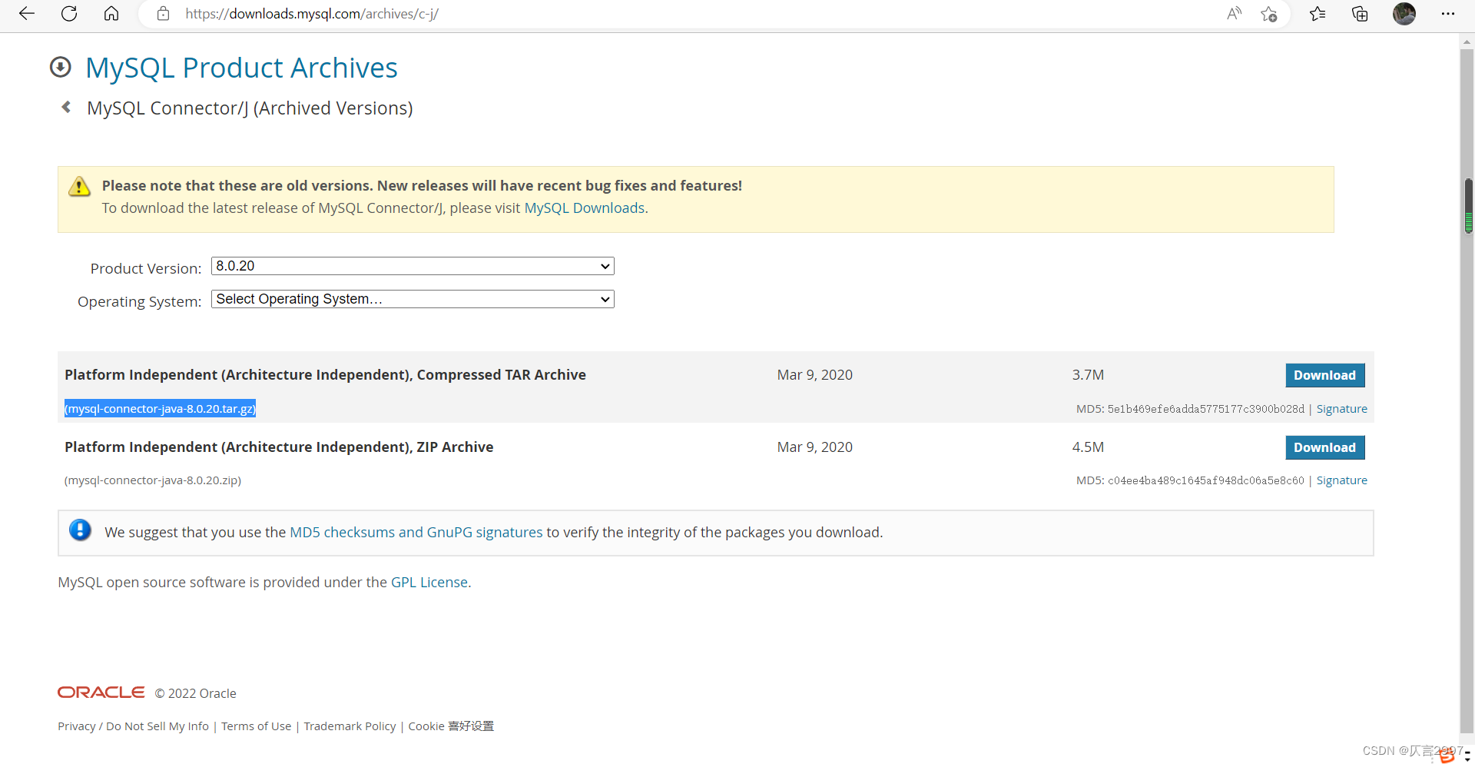This screenshot has width=1475, height=764.
Task: Open the browser Home page
Action: [111, 13]
